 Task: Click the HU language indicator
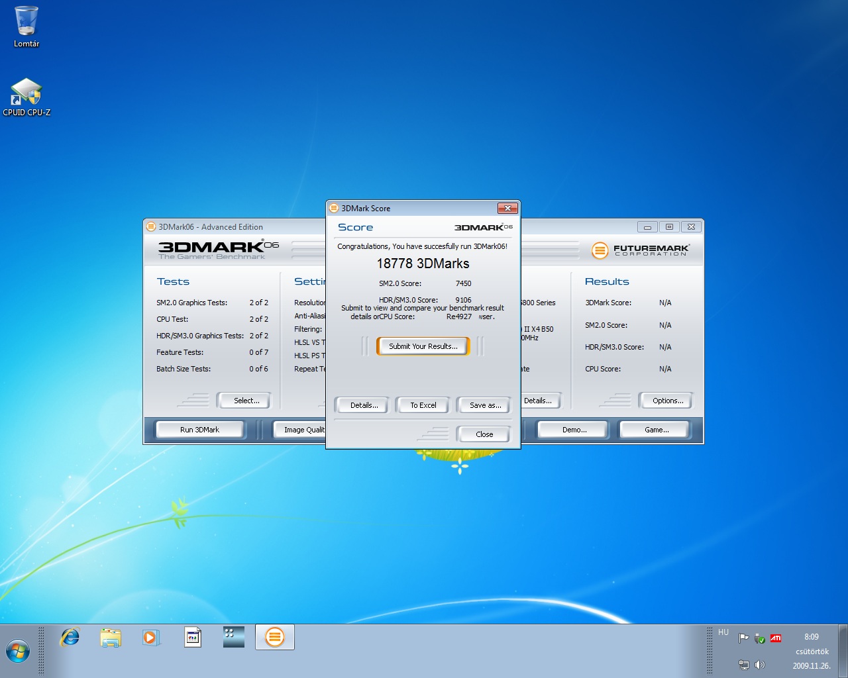[x=723, y=632]
